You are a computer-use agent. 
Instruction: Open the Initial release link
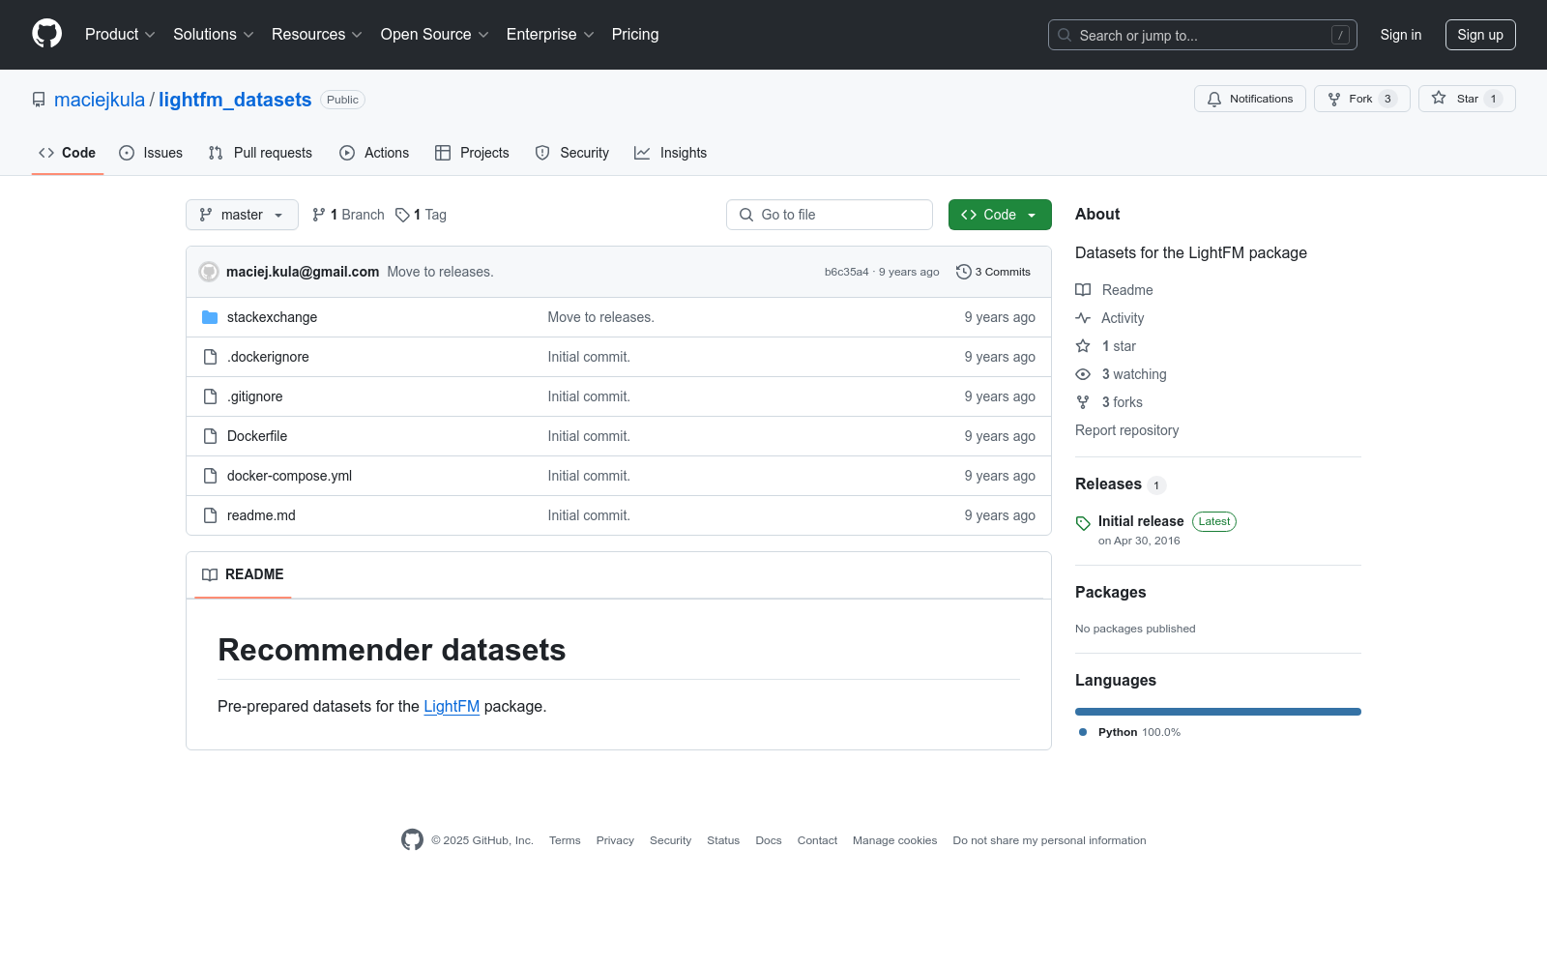(x=1141, y=521)
